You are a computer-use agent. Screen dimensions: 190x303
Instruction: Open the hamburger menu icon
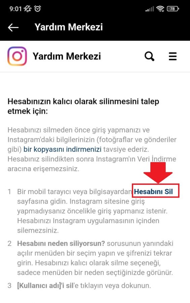click(173, 56)
